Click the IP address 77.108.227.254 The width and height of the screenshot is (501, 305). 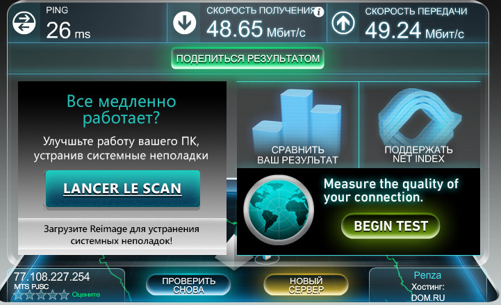[51, 277]
